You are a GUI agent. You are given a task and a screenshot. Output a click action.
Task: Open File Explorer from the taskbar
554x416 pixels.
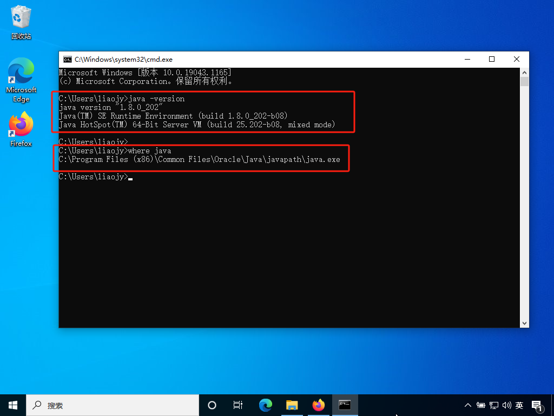point(292,405)
